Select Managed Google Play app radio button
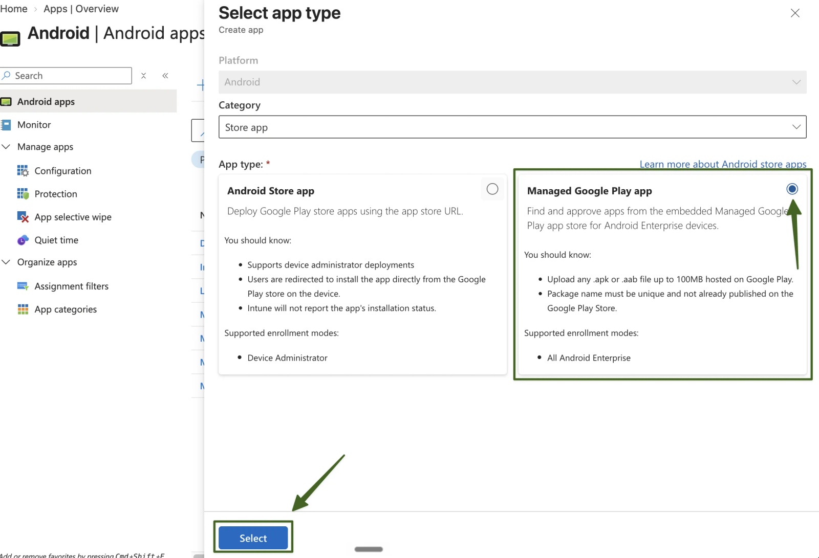The width and height of the screenshot is (819, 558). 792,189
